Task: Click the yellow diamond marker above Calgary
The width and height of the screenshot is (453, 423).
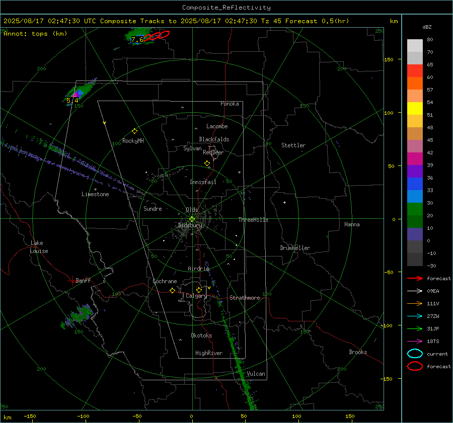Action: point(199,290)
